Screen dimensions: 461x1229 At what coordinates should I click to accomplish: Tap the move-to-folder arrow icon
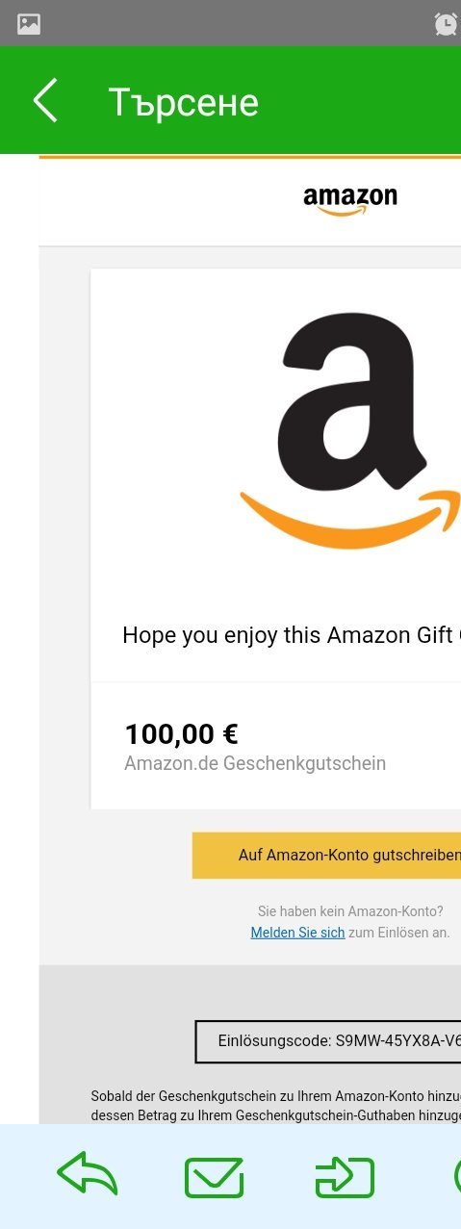[x=345, y=1177]
